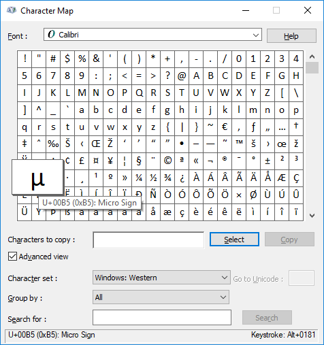Select the hash # character

pyautogui.click(x=53, y=59)
